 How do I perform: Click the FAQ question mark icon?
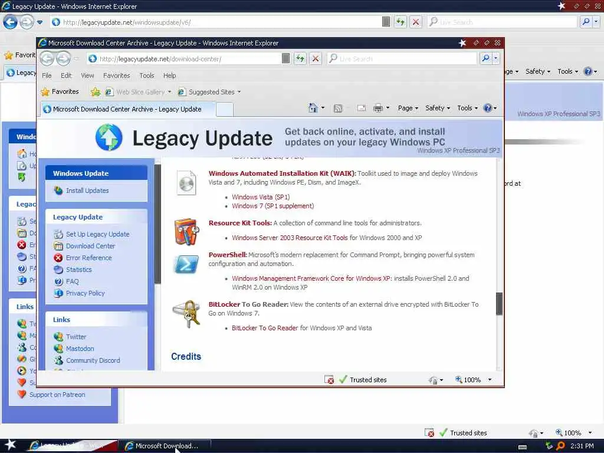click(58, 281)
